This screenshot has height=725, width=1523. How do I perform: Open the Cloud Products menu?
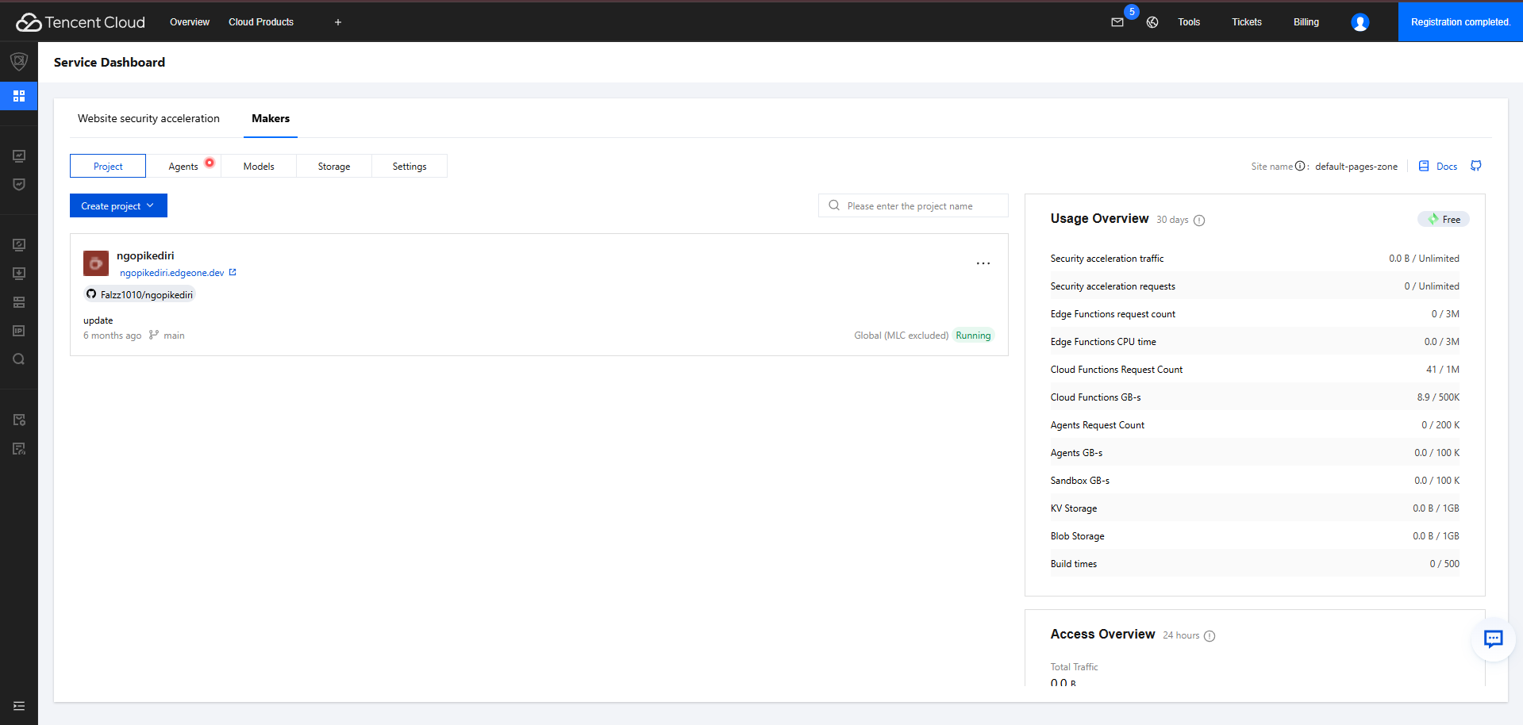pyautogui.click(x=261, y=22)
